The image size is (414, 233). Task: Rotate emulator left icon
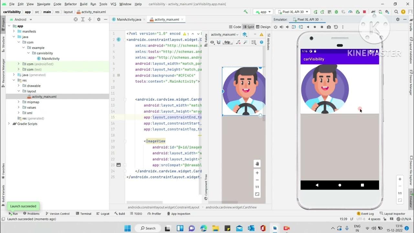point(294,27)
